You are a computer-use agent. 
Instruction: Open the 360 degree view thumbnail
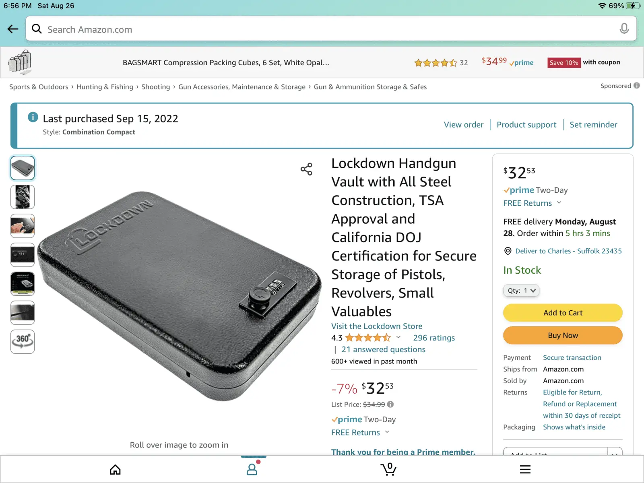coord(23,341)
